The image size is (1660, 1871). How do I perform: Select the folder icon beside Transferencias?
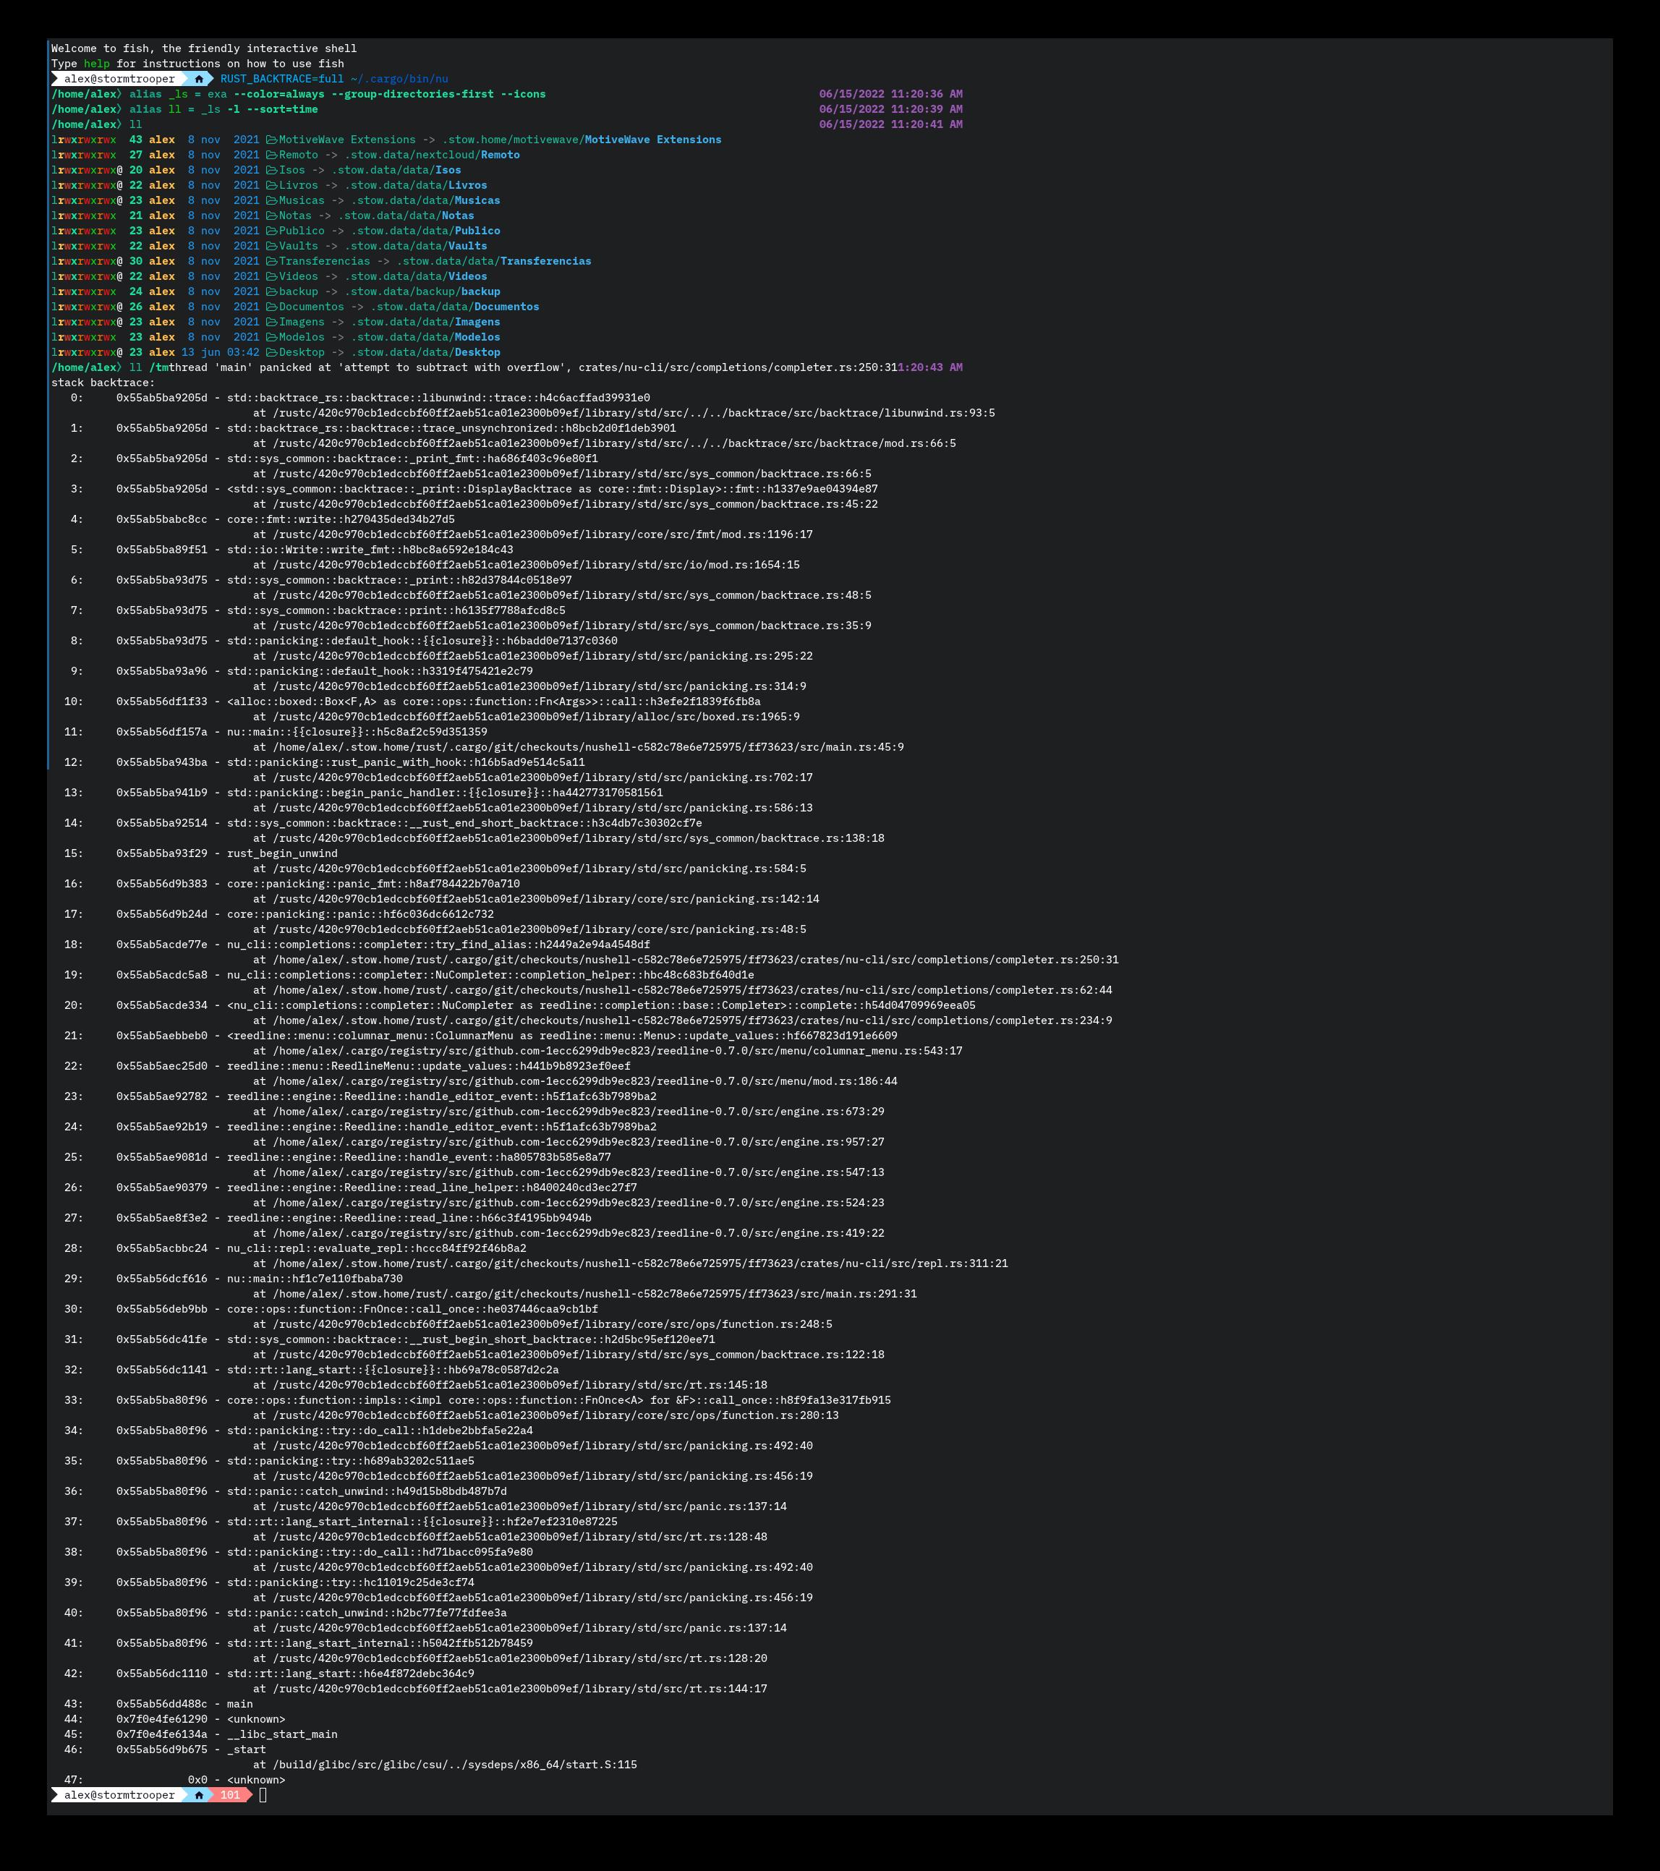pyautogui.click(x=271, y=261)
